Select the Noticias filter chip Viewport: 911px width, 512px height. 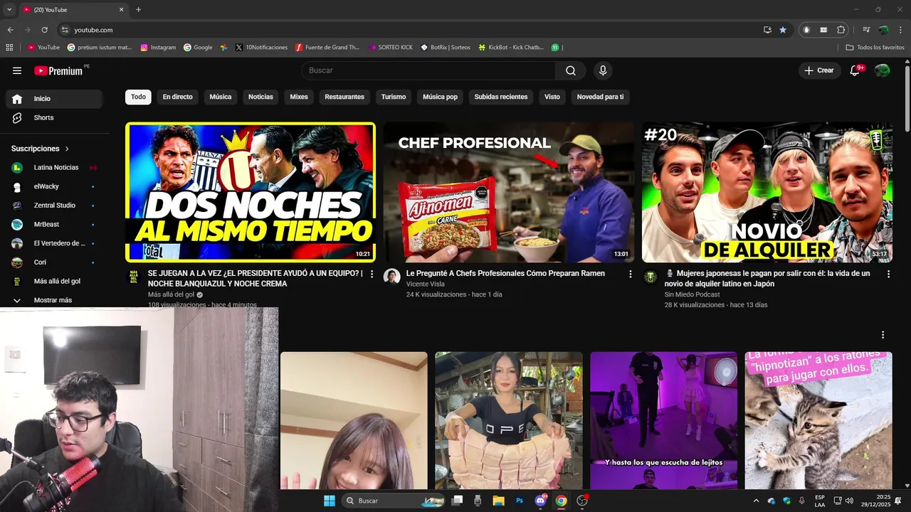(260, 97)
